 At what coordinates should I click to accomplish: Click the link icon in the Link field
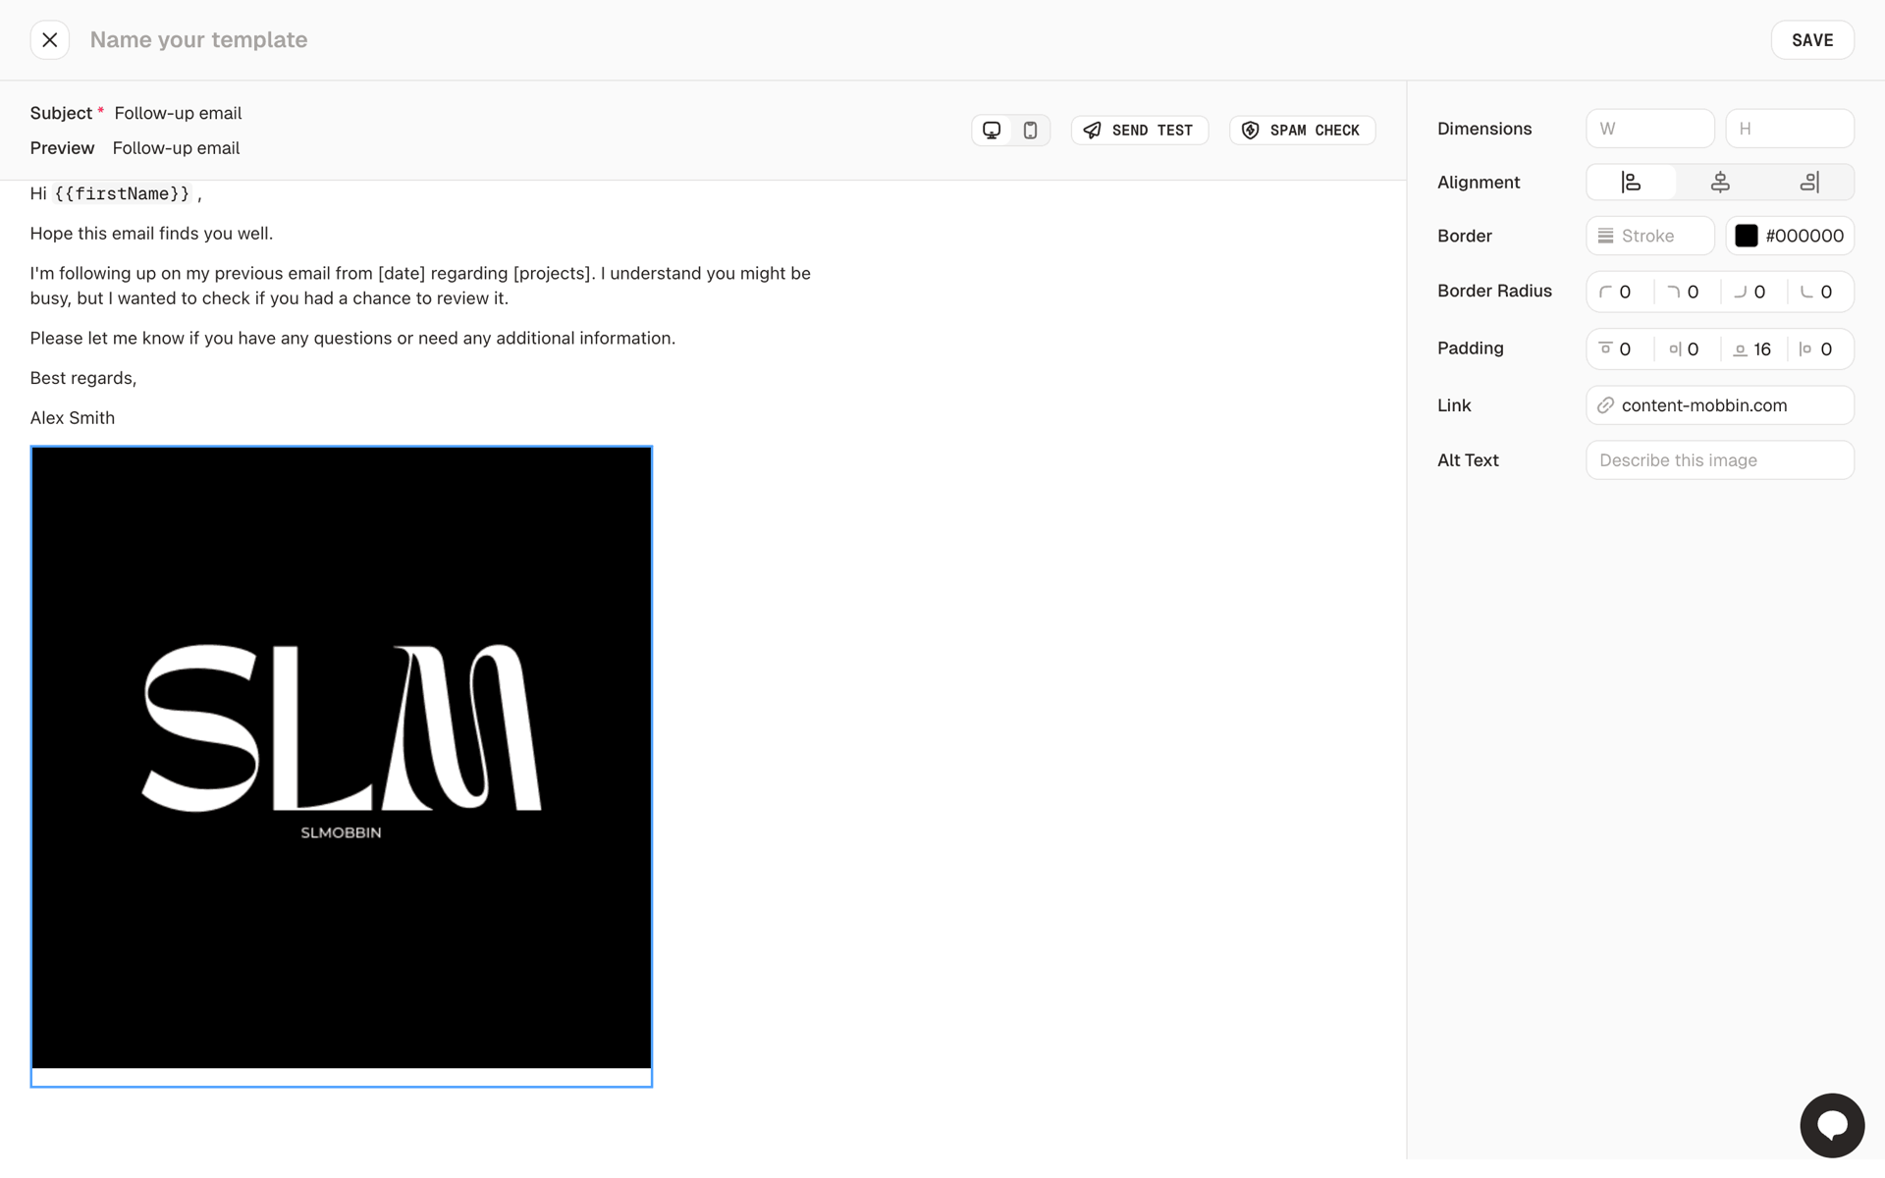(1605, 405)
